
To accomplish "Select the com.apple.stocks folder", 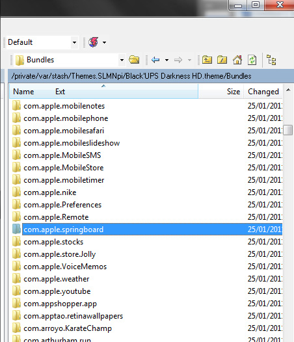I will pyautogui.click(x=53, y=242).
